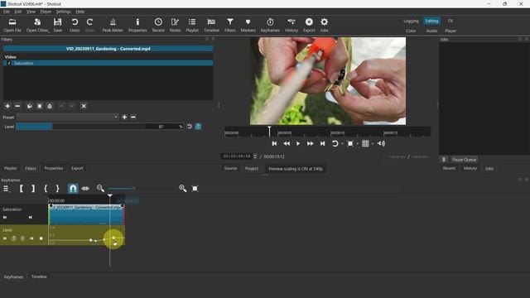Click the player scrub bar ruler
Image resolution: width=530 pixels, height=298 pixels.
[x=328, y=132]
